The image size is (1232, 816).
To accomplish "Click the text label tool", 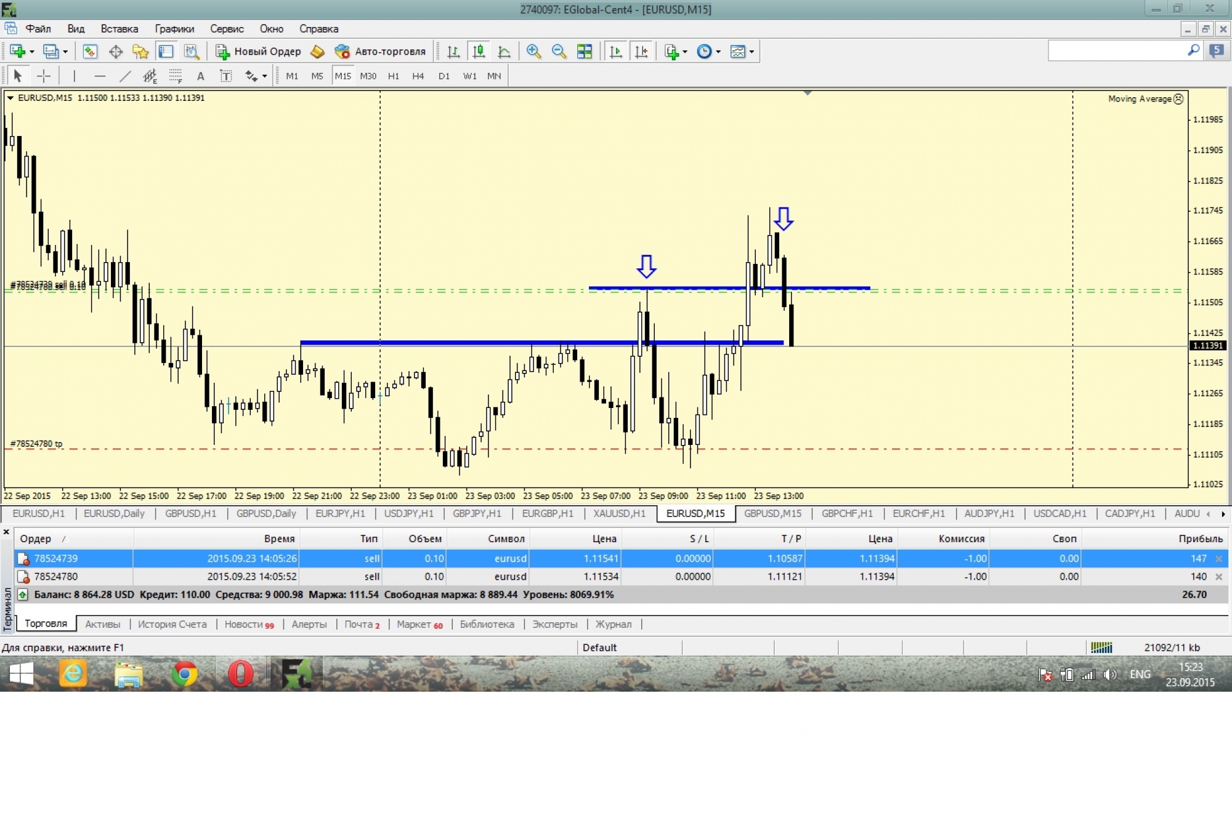I will pyautogui.click(x=200, y=76).
